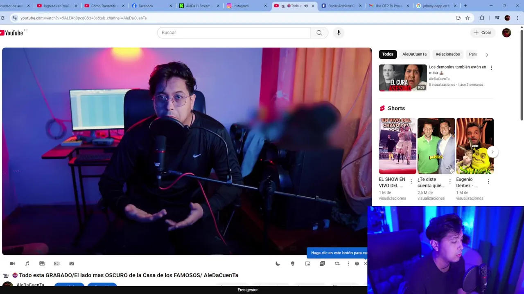
Task: Open a new browser tab
Action: (x=465, y=6)
